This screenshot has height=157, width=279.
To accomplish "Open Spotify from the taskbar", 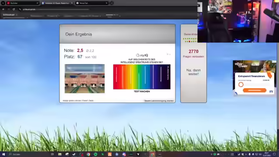I will pyautogui.click(x=95, y=154).
